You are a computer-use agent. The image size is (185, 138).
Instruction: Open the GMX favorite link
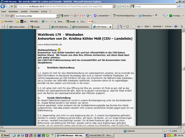coord(35,21)
